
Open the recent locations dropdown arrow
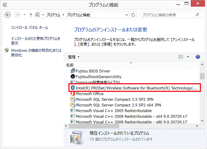pyautogui.click(x=25, y=15)
